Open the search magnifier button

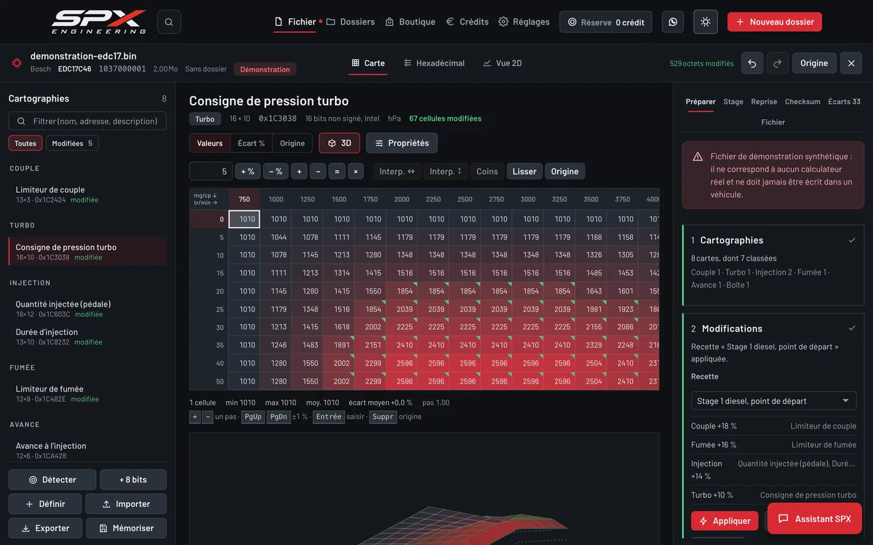pos(168,22)
